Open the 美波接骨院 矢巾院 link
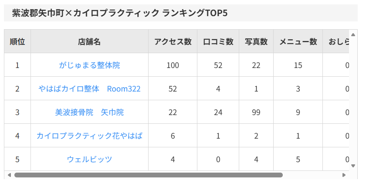The image size is (366, 187). [x=89, y=112]
